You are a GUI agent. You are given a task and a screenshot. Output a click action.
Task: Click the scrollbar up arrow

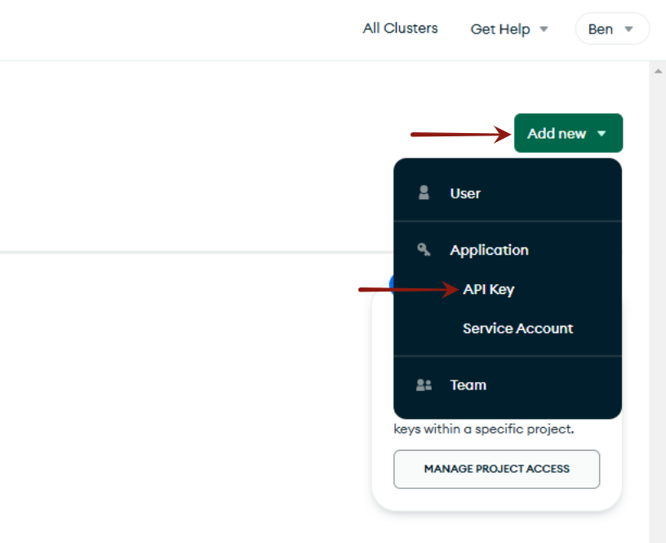(x=658, y=71)
